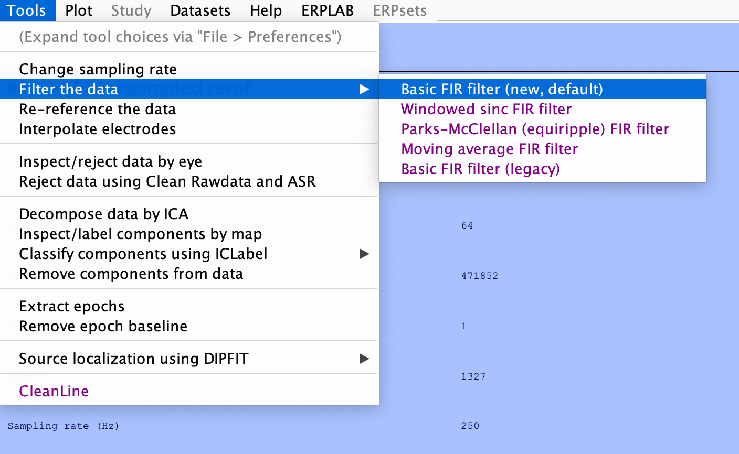Select Interpolate electrodes
Screen dimensions: 739x454
click(97, 129)
